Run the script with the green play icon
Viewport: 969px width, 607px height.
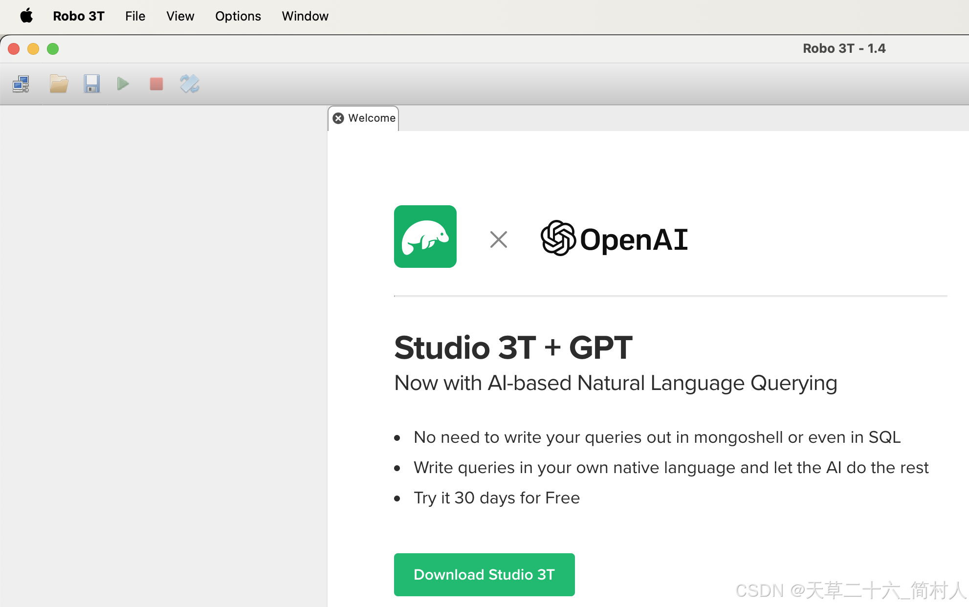point(123,84)
